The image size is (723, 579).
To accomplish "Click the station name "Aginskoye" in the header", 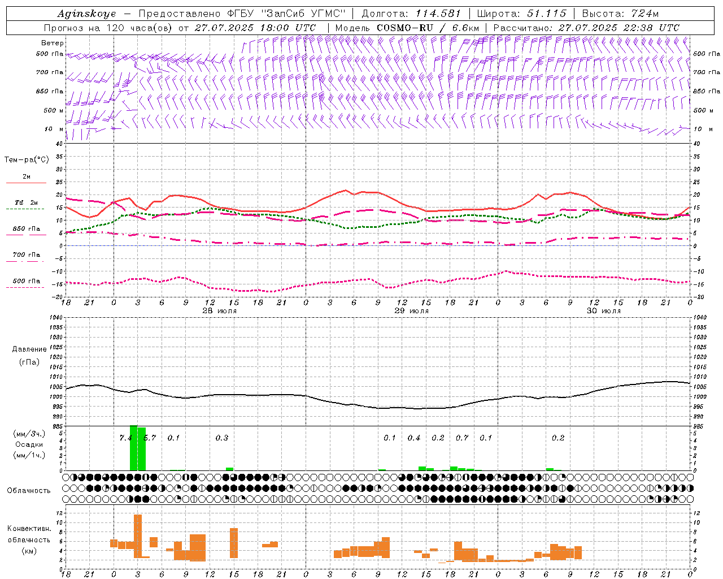I will coord(88,14).
